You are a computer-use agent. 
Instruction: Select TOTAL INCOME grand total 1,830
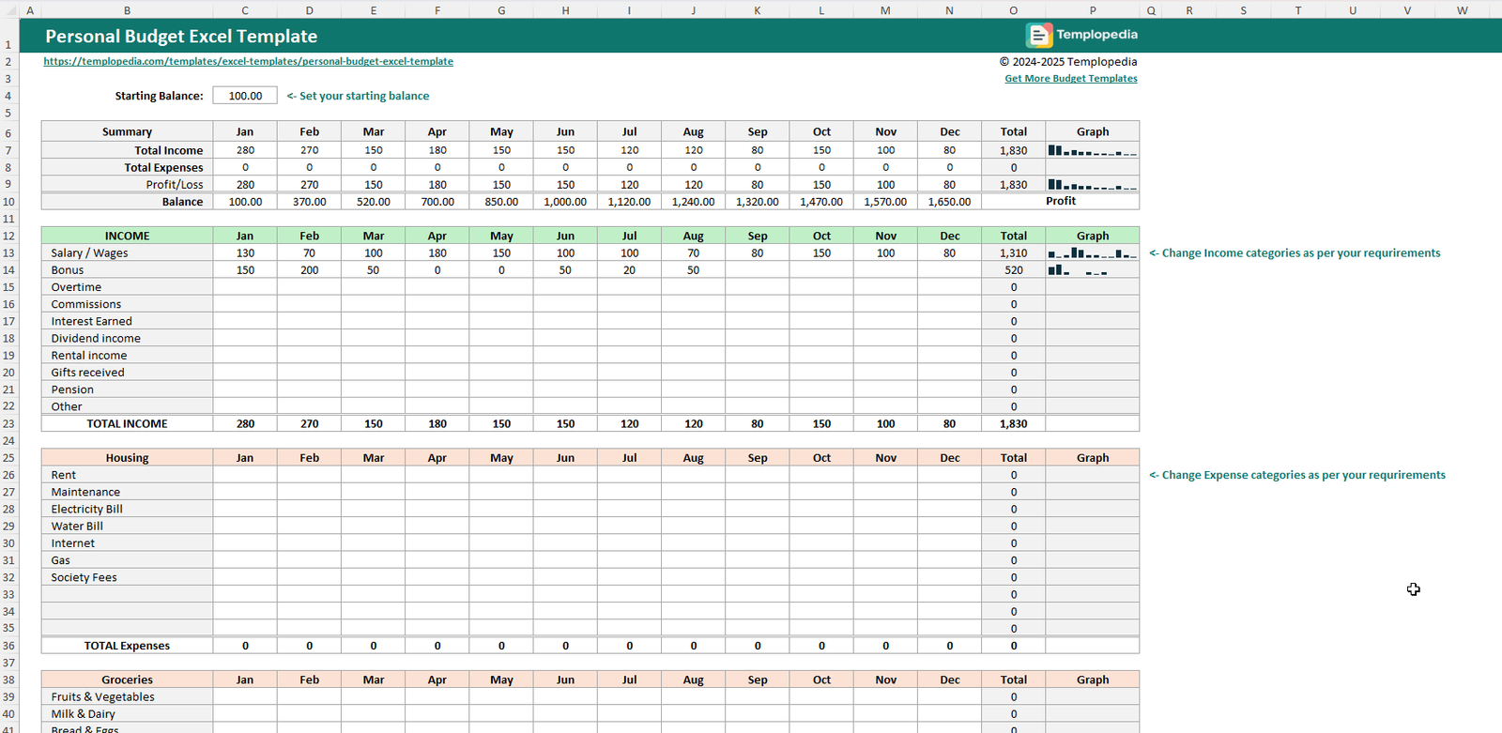(x=1013, y=424)
